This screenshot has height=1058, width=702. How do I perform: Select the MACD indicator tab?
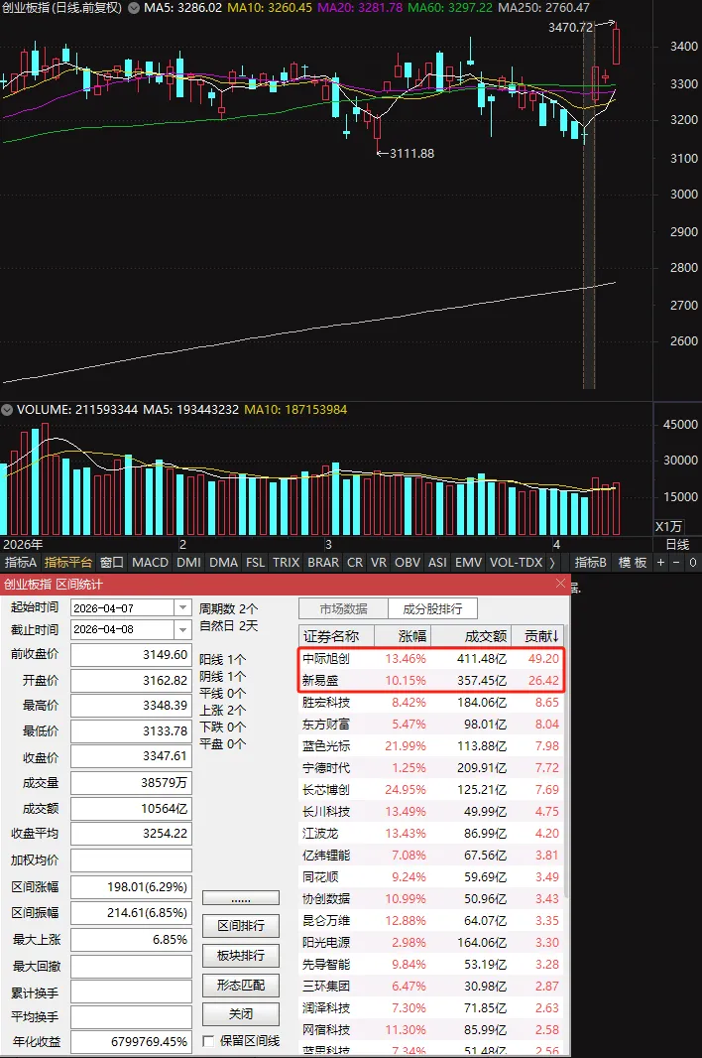coord(150,562)
